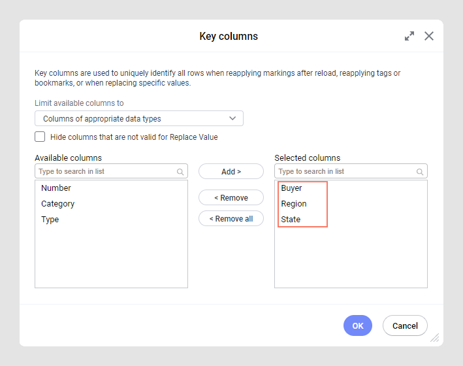Click the < Remove all button
463x366 pixels.
[x=231, y=218]
